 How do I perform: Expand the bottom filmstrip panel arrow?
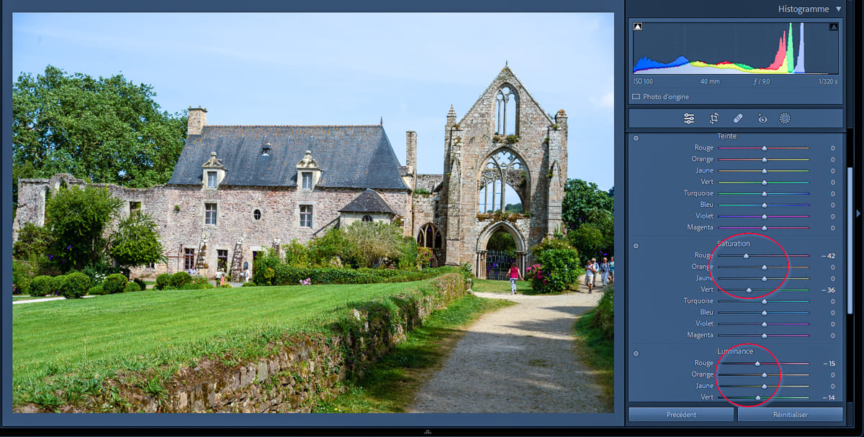point(428,432)
